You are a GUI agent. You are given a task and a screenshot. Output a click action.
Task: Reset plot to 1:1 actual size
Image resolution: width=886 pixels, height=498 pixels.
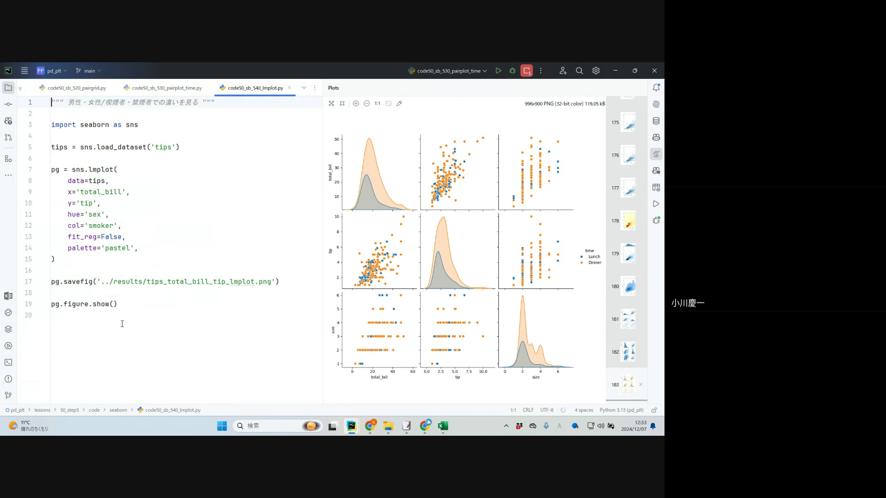coord(377,103)
